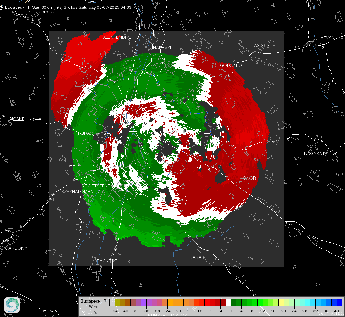Select the RÁCKEVE label
The image size is (345, 317).
[x=107, y=261]
